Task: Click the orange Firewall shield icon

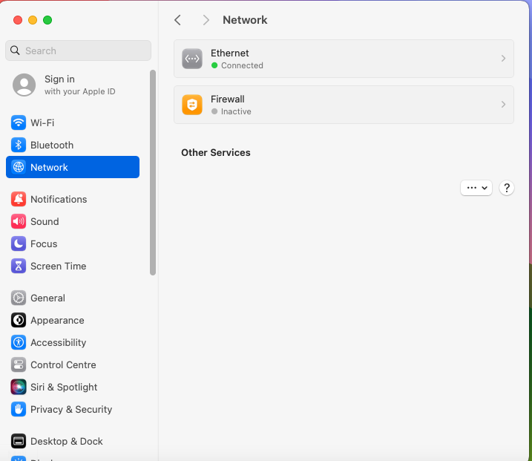Action: click(192, 105)
